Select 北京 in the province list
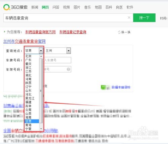 (x=32, y=56)
